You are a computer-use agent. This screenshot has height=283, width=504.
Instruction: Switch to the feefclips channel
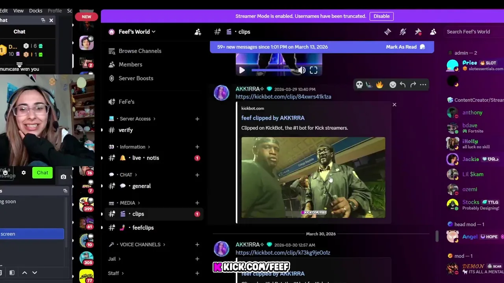[x=154, y=228]
